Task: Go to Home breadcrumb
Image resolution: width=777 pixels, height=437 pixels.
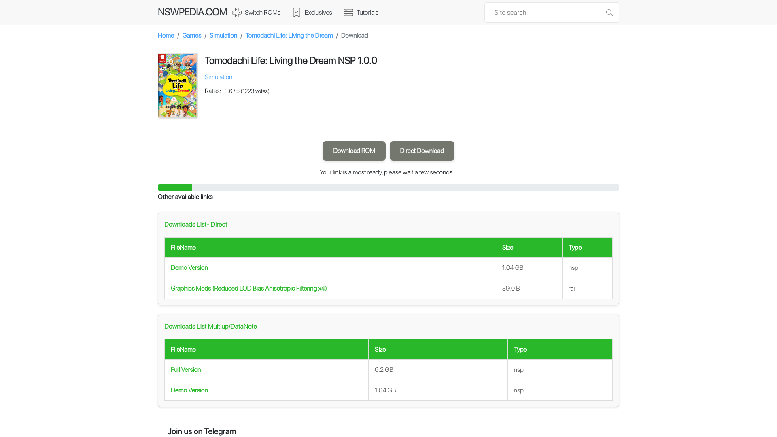Action: click(x=166, y=36)
